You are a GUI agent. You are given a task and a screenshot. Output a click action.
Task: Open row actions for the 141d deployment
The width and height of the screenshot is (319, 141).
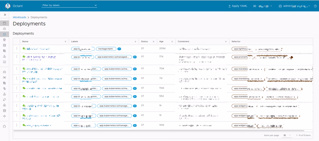(x=16, y=125)
